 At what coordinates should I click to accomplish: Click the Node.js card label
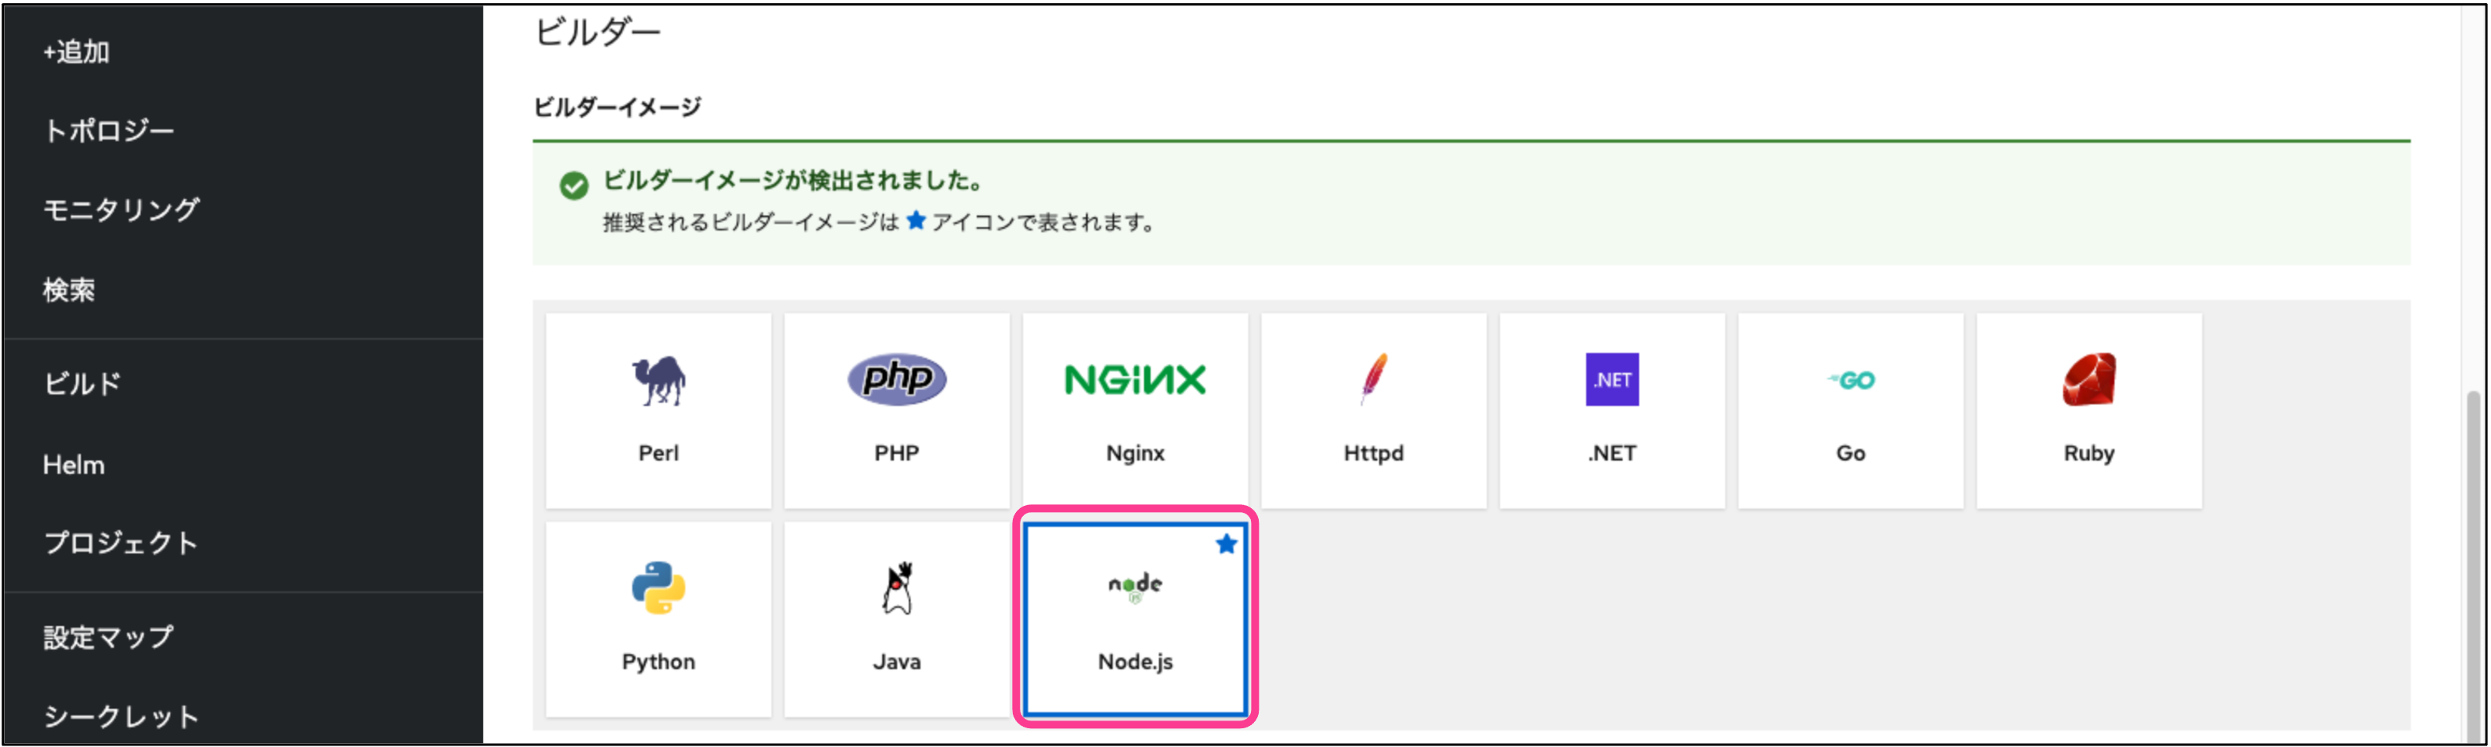coord(1135,662)
